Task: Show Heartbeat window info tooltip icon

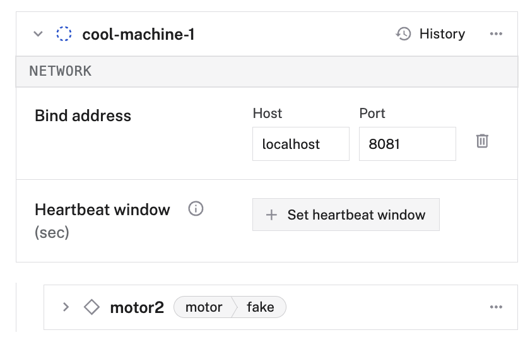Action: click(x=196, y=209)
